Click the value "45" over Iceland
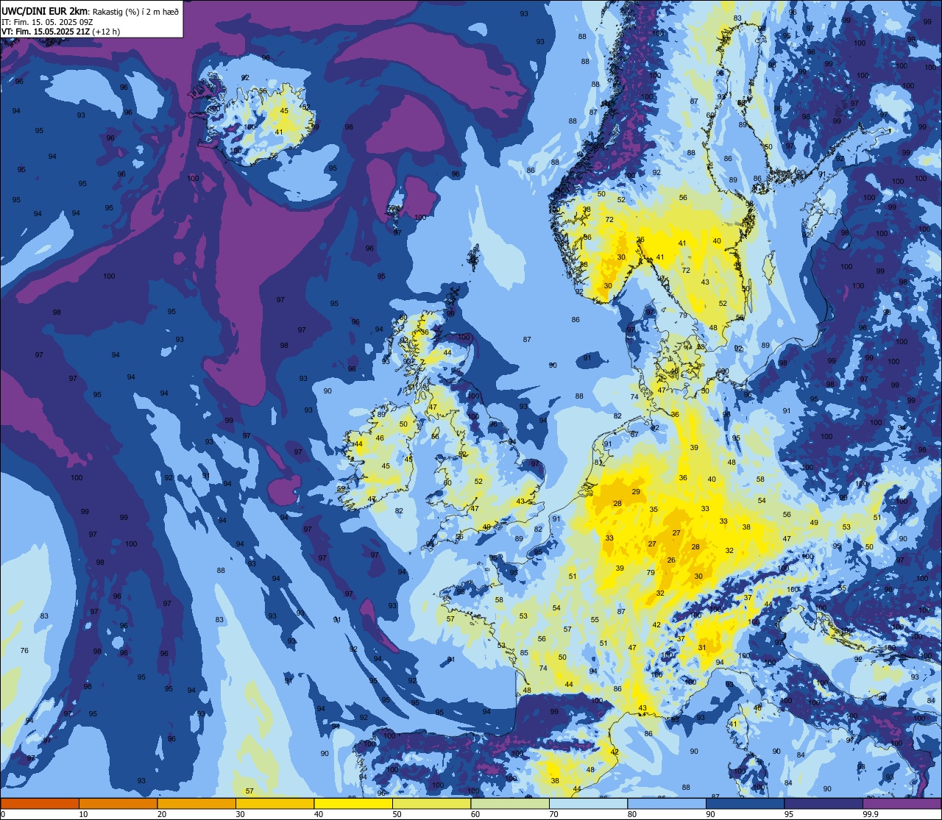This screenshot has width=942, height=820. [x=284, y=111]
